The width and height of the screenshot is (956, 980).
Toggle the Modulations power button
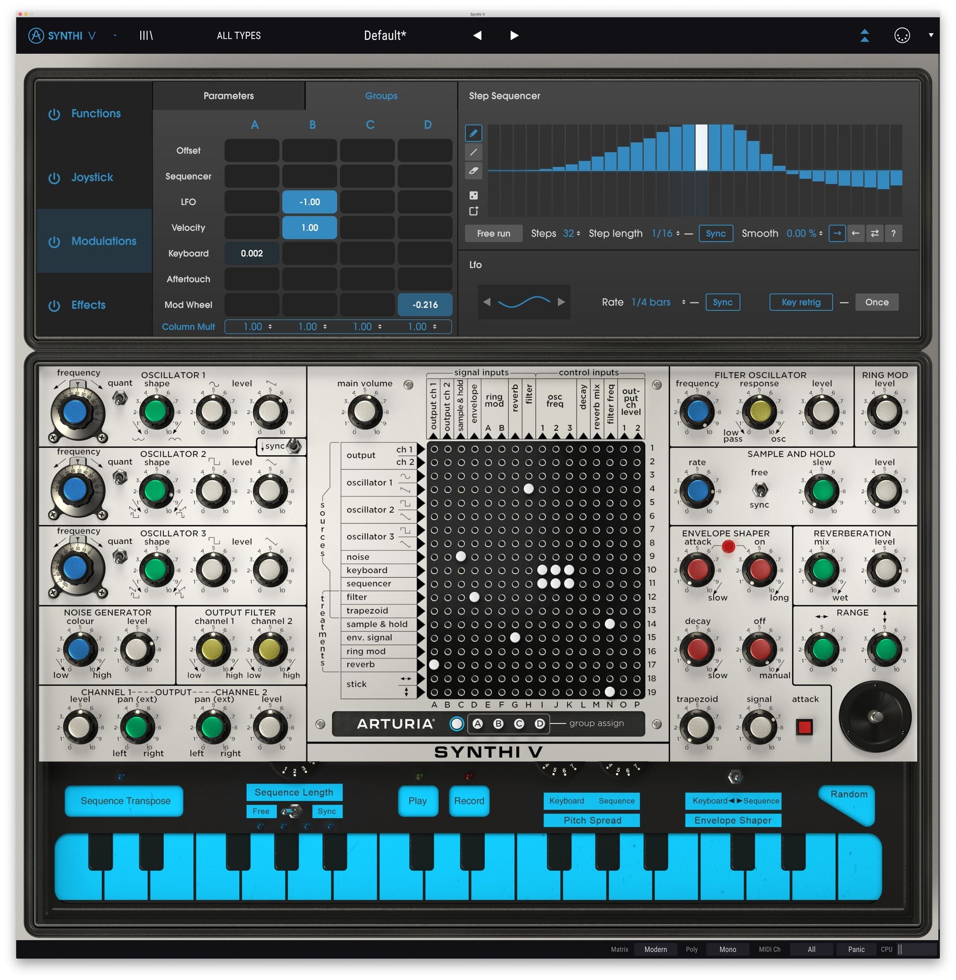click(x=54, y=241)
